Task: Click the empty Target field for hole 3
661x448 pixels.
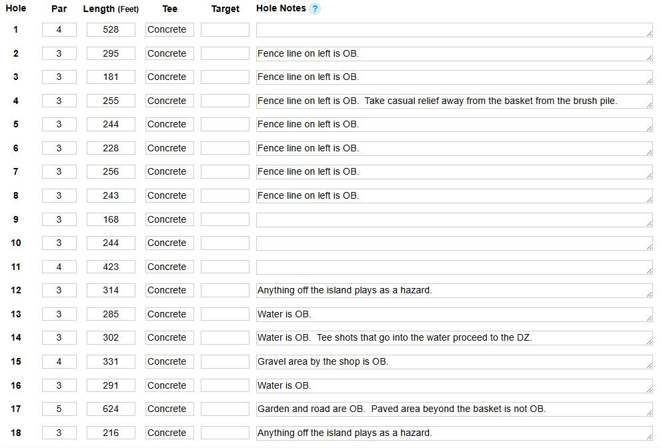Action: (x=225, y=77)
